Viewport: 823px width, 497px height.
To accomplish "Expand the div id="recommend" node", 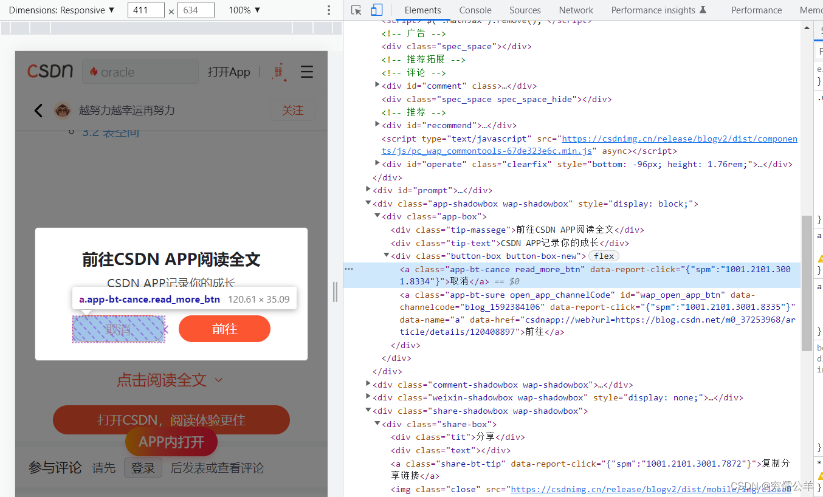I will point(377,125).
